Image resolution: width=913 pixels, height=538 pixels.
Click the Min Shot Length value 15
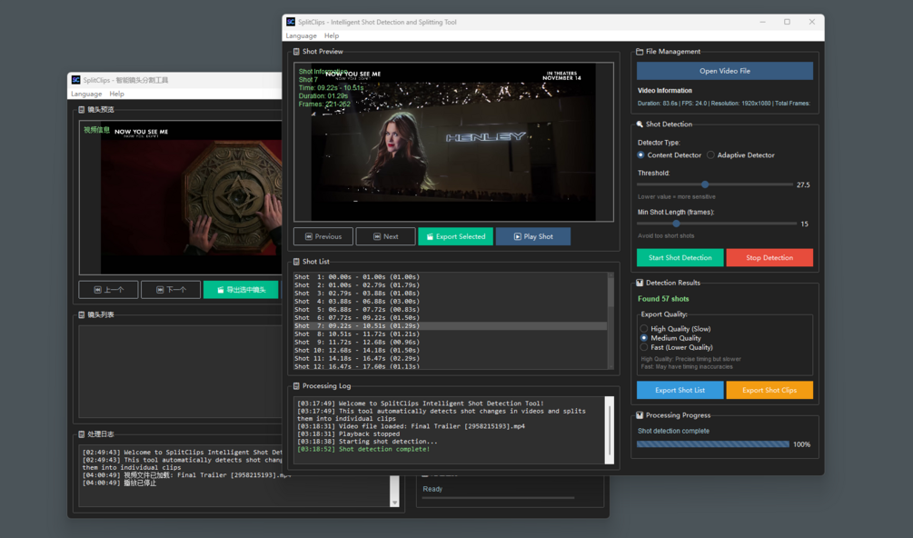[804, 224]
